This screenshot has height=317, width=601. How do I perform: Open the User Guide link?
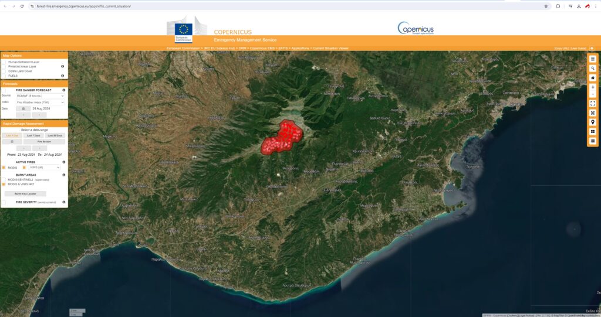pos(578,48)
